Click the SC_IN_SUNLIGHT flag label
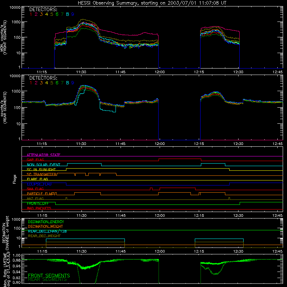 click(x=41, y=169)
